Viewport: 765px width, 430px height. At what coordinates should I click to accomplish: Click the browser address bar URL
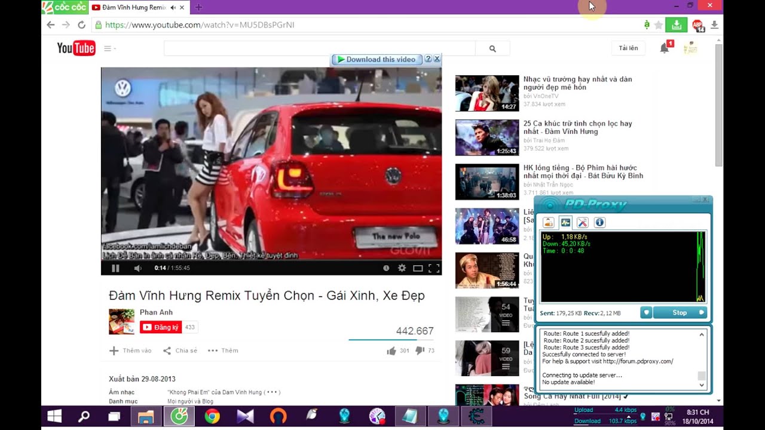pyautogui.click(x=200, y=25)
